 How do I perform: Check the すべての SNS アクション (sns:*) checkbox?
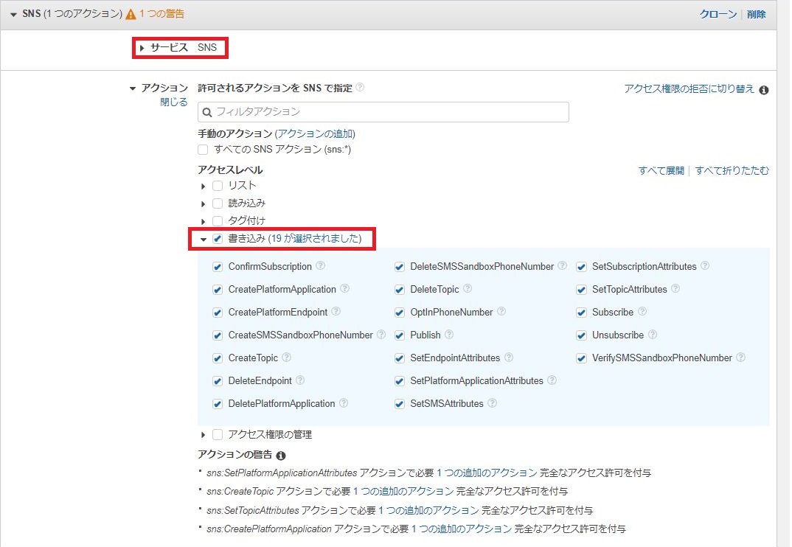tap(203, 150)
